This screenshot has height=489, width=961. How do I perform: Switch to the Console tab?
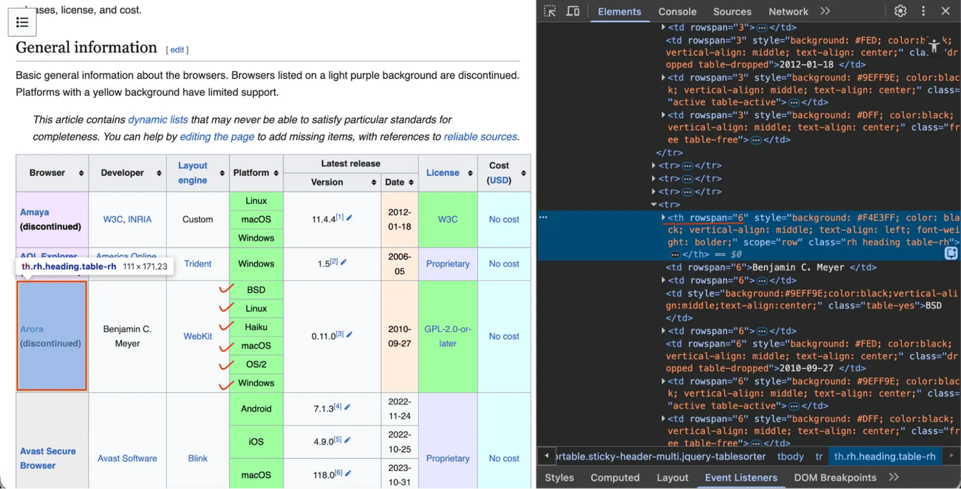tap(677, 12)
